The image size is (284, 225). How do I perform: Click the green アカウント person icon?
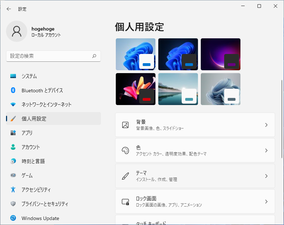coord(13,147)
